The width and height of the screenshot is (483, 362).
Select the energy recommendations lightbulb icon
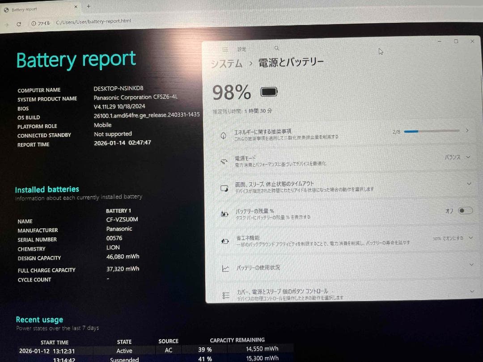pyautogui.click(x=224, y=135)
